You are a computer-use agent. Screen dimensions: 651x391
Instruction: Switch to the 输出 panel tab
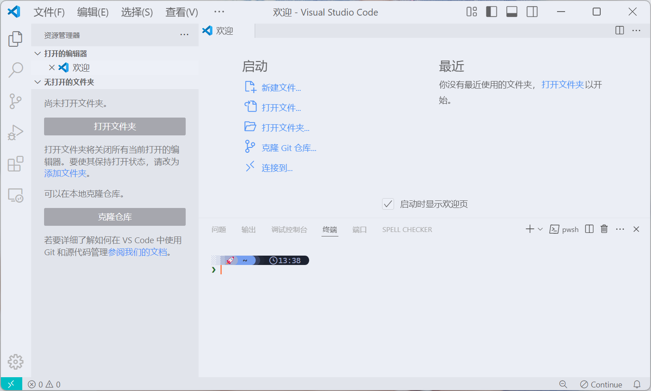click(248, 229)
